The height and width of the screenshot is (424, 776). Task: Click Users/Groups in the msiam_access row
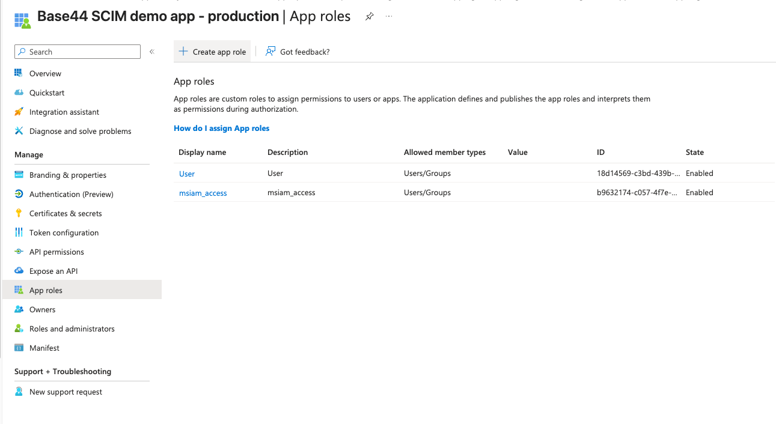coord(427,192)
